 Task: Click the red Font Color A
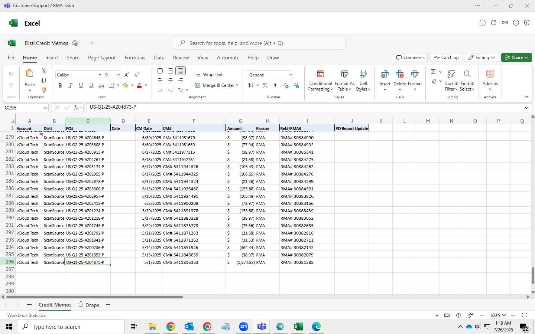tap(139, 85)
